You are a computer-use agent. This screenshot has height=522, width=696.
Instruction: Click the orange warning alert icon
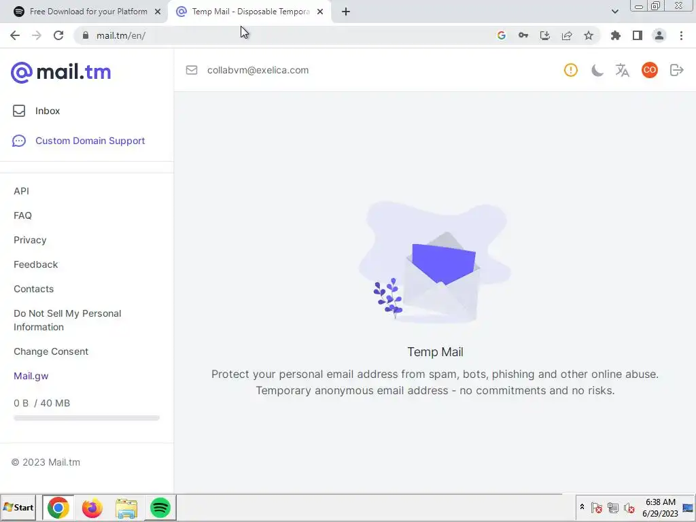click(571, 70)
